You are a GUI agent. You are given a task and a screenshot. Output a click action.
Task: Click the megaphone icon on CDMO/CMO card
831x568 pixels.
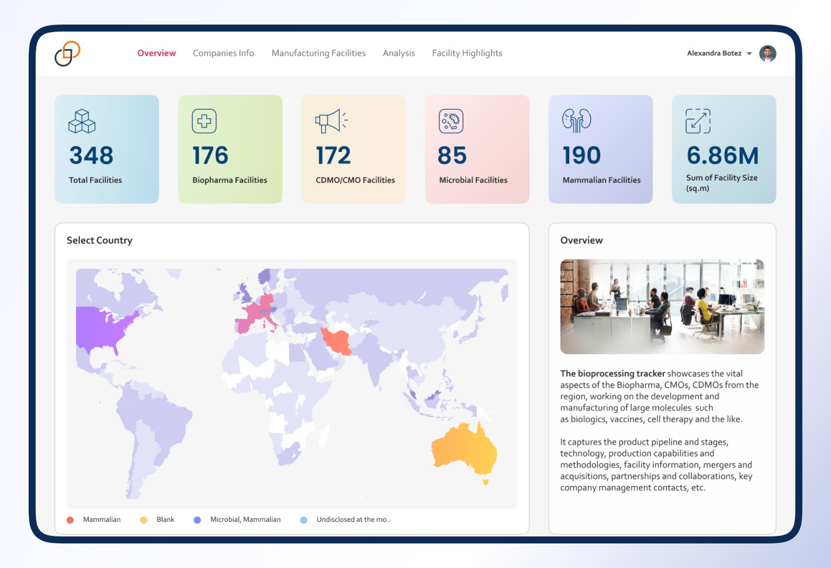tap(331, 121)
